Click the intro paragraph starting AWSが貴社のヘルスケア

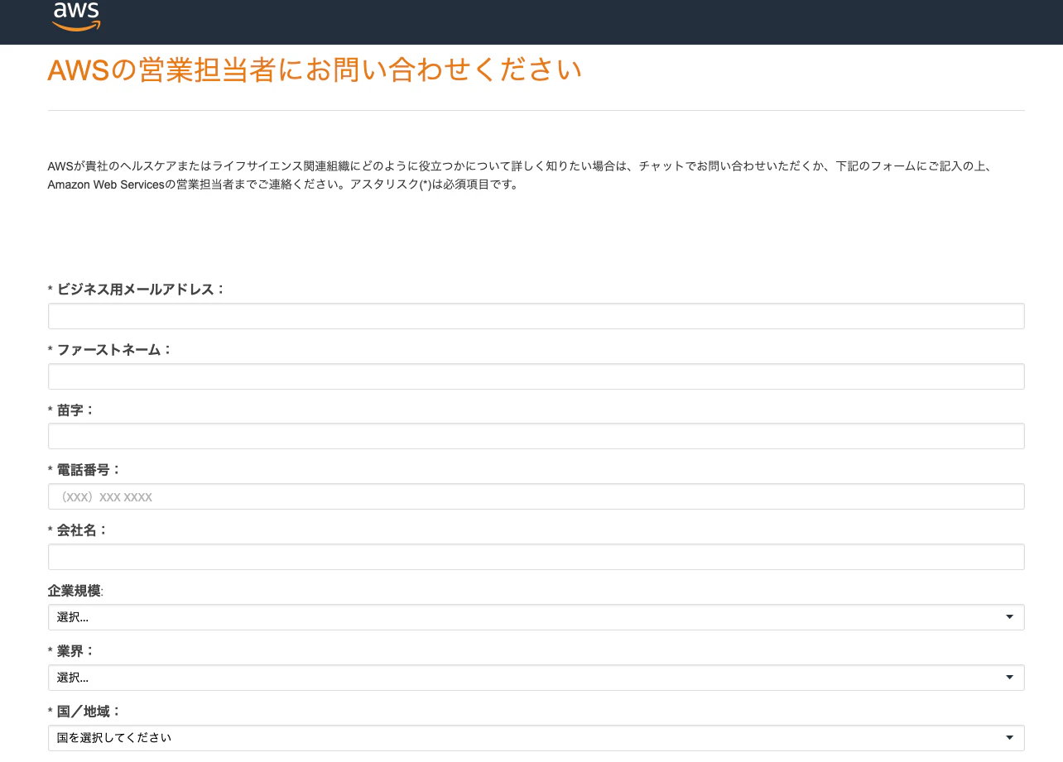point(520,175)
